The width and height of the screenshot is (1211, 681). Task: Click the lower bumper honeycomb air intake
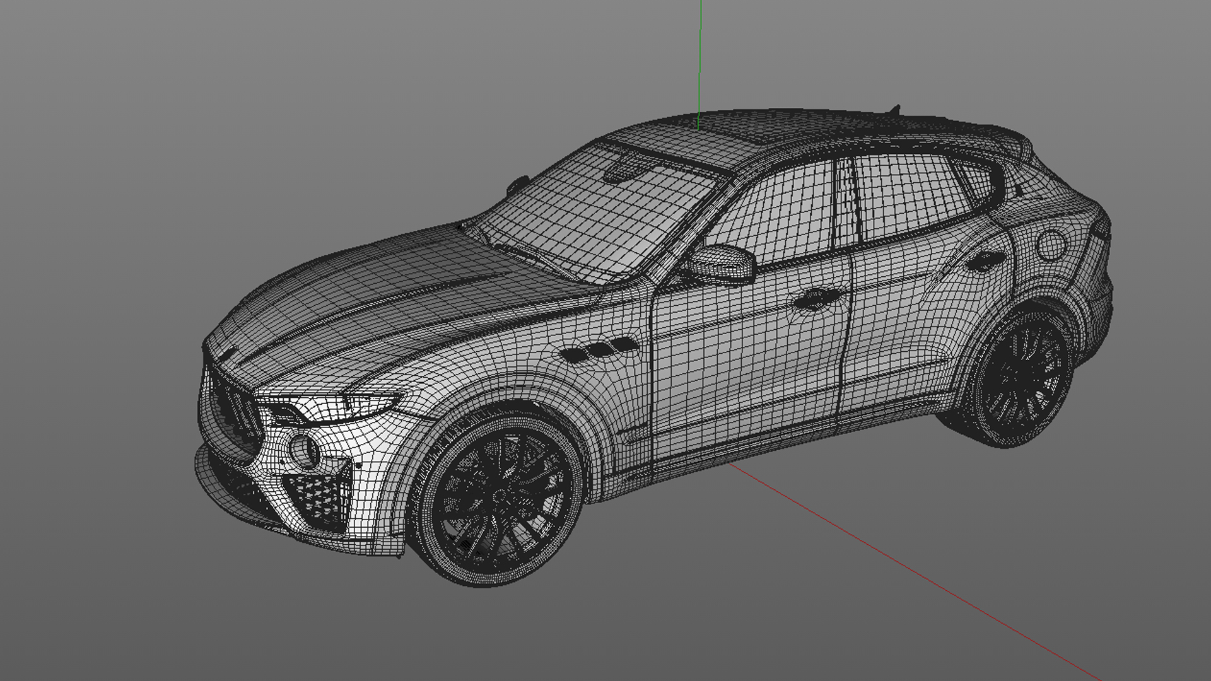(319, 495)
